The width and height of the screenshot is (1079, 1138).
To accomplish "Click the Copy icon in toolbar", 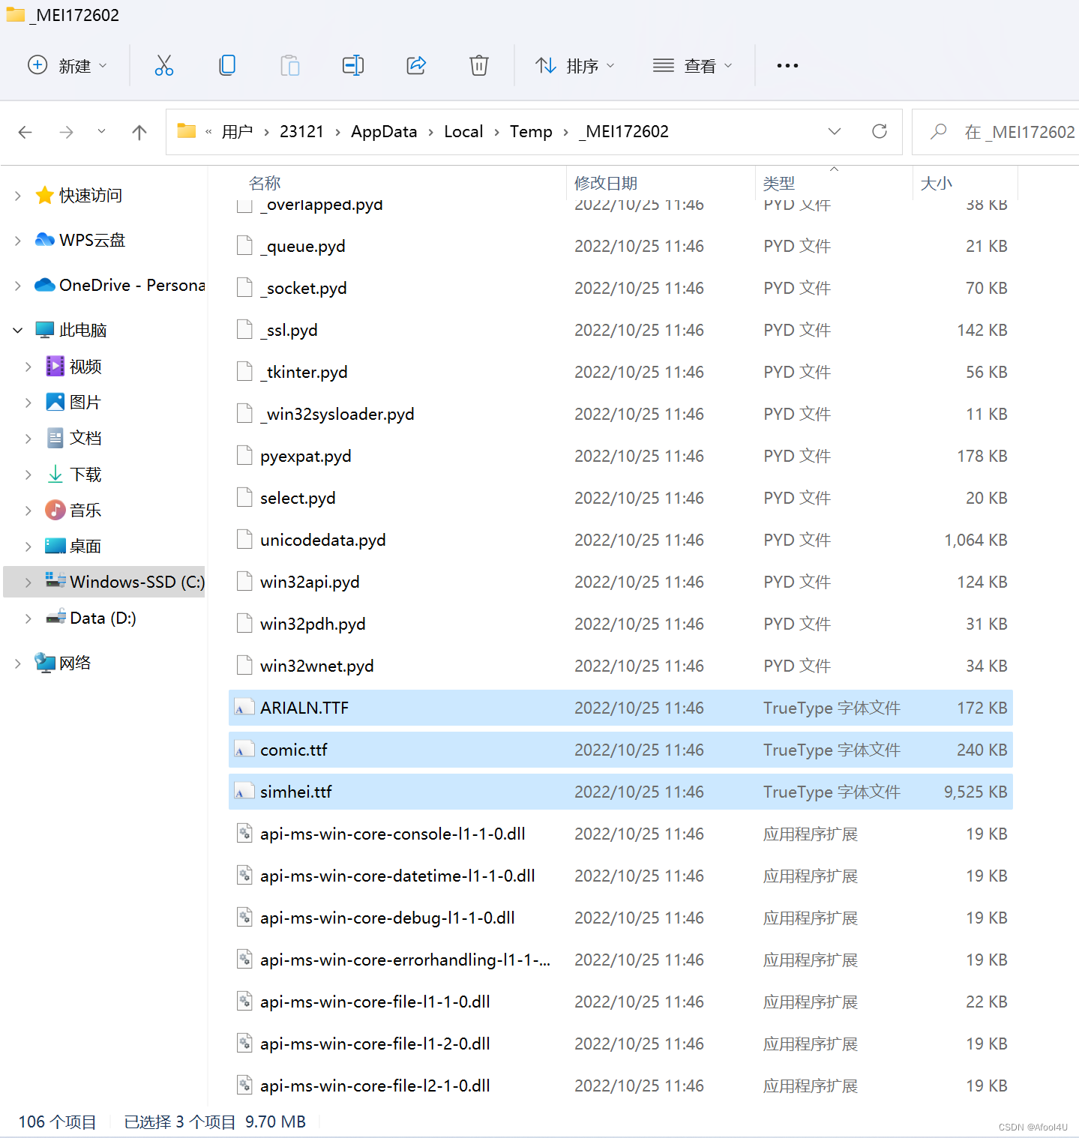I will [x=226, y=66].
